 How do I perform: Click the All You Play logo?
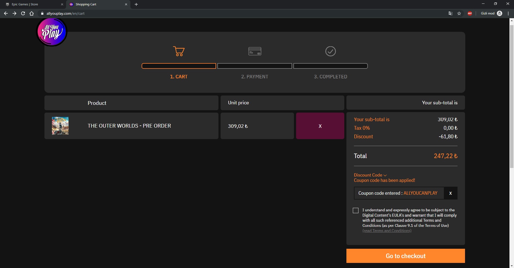coord(51,32)
